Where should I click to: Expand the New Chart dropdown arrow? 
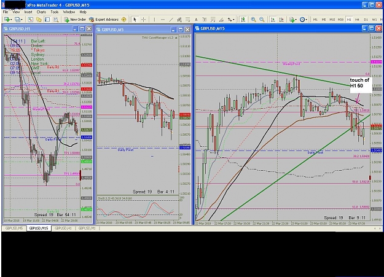11,20
